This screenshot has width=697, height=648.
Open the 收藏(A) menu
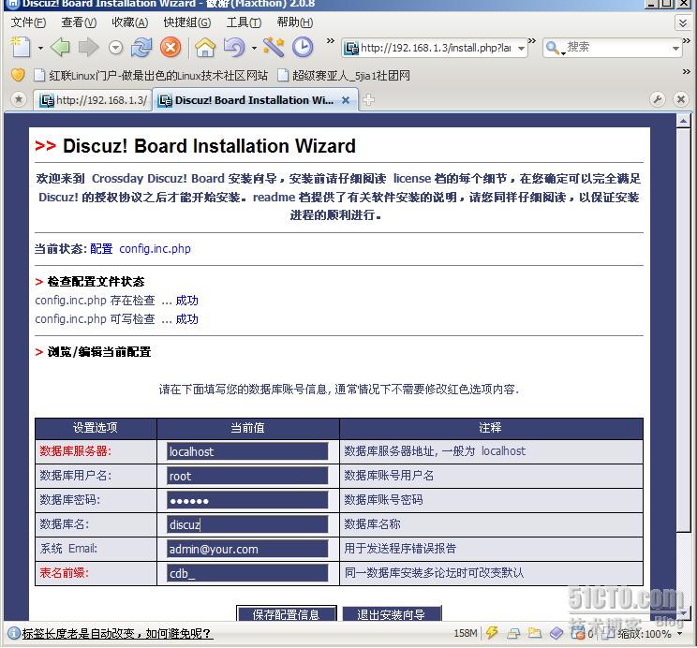[130, 22]
